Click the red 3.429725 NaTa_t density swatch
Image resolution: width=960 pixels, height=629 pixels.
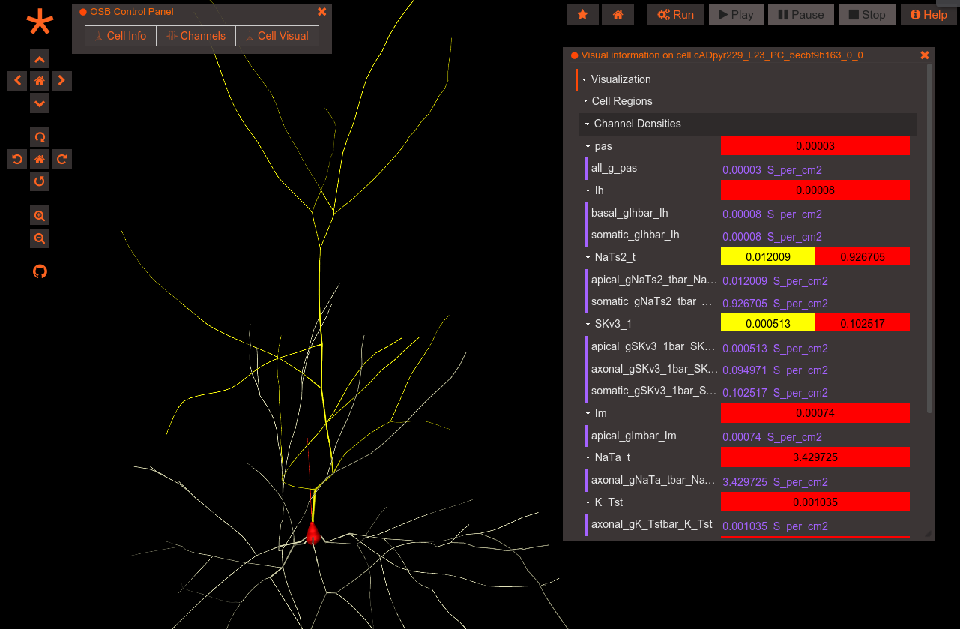[x=815, y=457]
